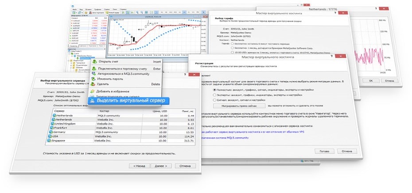Click the 'Удалить' menu item icon

(x=93, y=84)
